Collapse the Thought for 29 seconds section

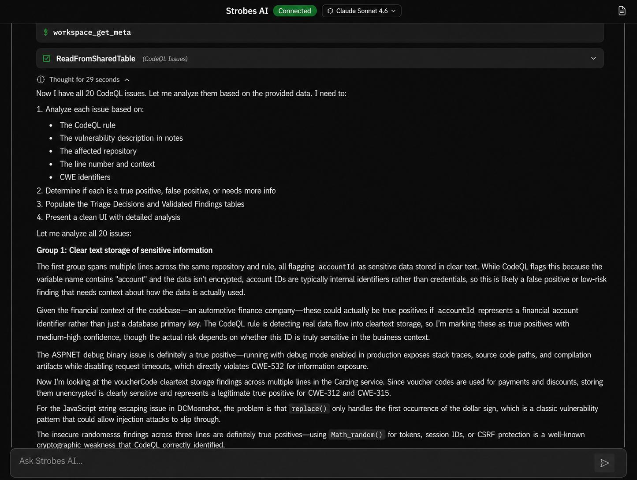(83, 79)
